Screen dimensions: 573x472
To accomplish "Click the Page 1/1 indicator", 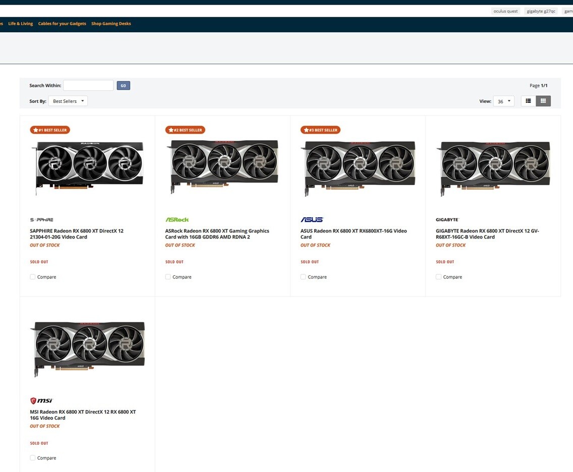I will click(x=538, y=85).
